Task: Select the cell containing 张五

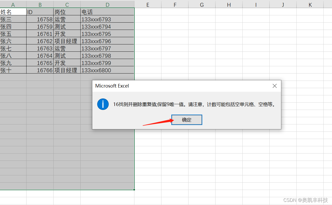Action: click(x=13, y=34)
